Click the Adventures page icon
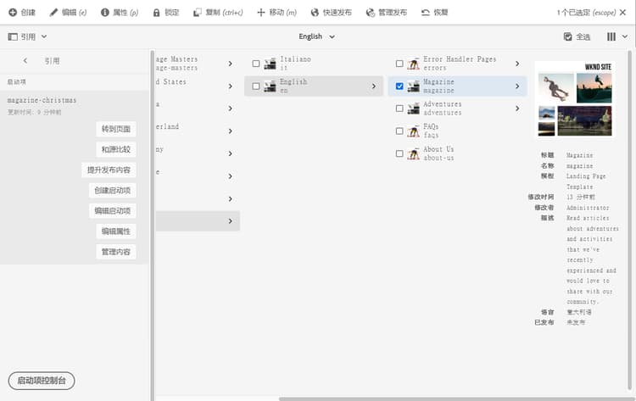The image size is (636, 401). pos(413,109)
